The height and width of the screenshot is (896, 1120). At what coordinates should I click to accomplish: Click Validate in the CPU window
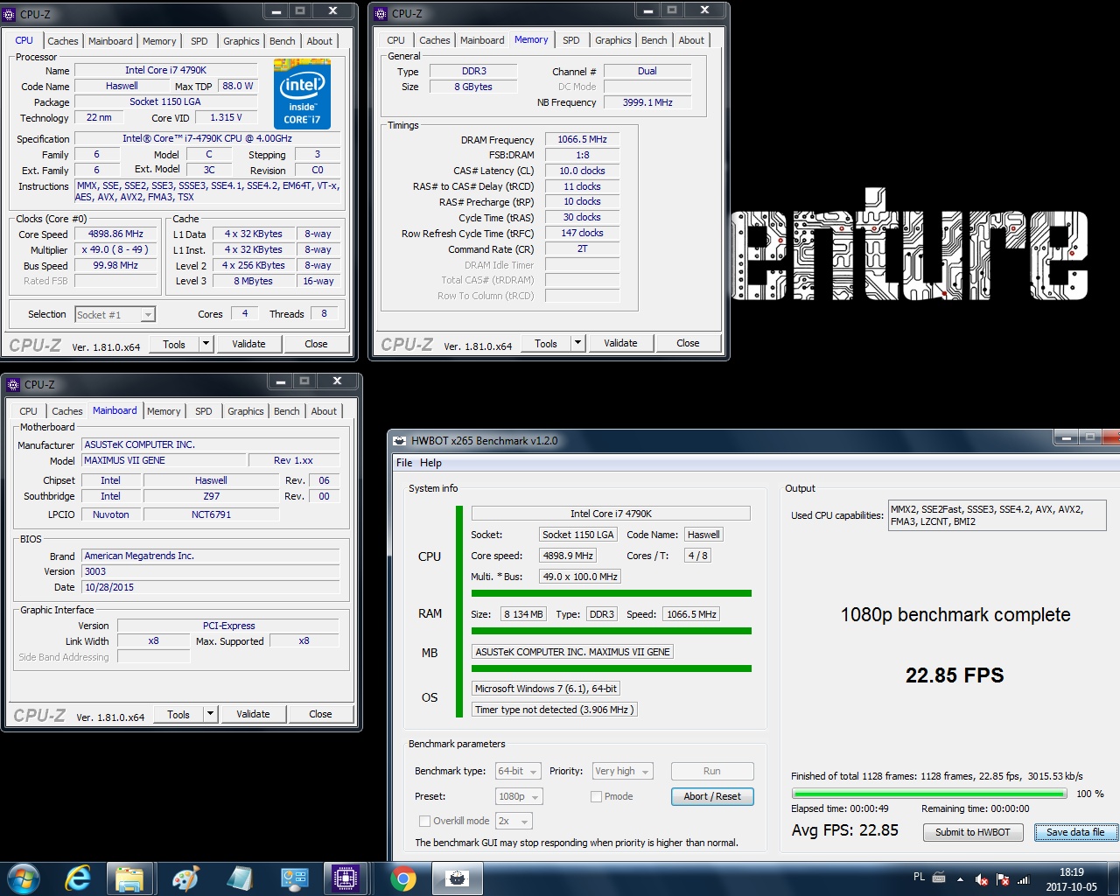point(248,344)
